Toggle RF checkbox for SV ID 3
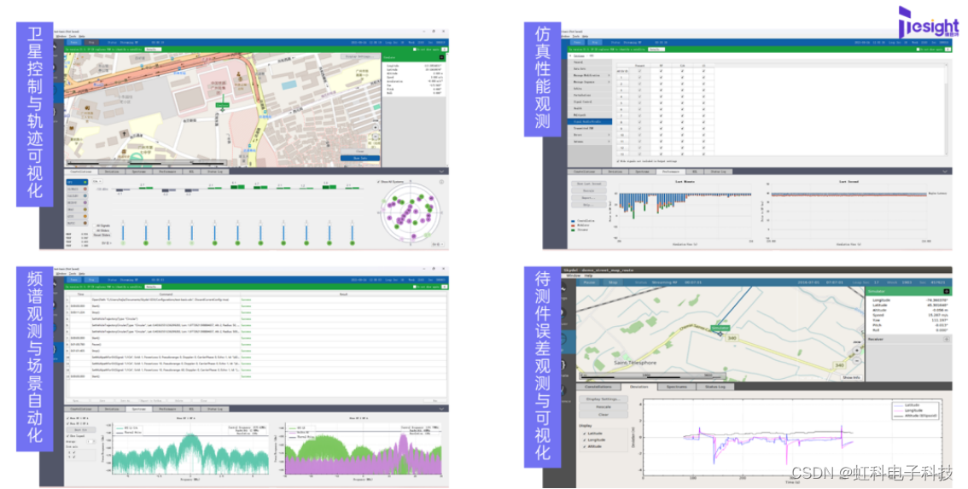The width and height of the screenshot is (968, 489). coord(662,90)
